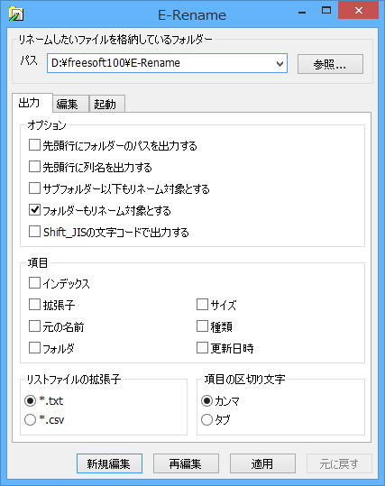Select the *.txt list file extension

pos(30,401)
